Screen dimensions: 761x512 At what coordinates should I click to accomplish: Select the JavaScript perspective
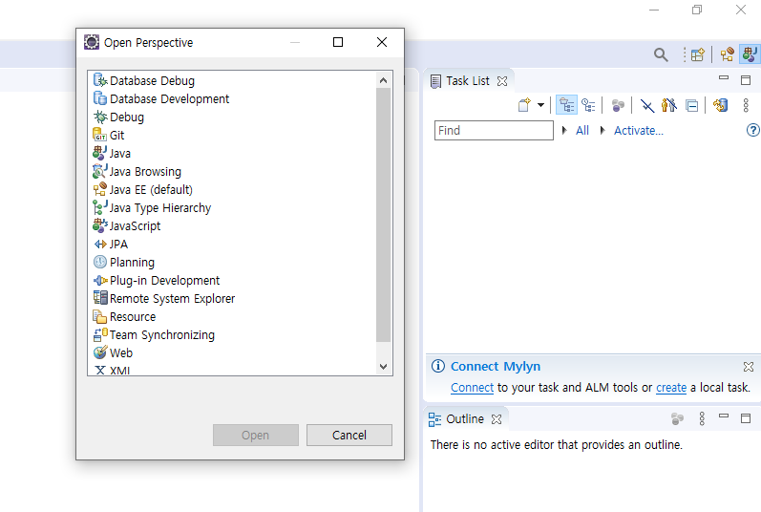click(127, 225)
